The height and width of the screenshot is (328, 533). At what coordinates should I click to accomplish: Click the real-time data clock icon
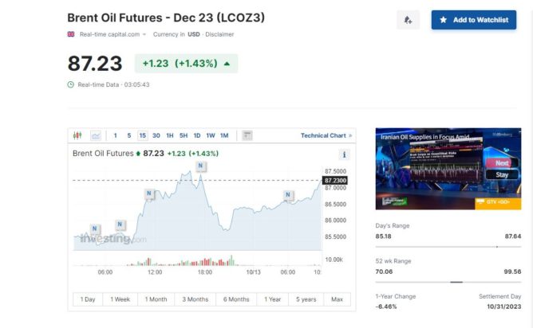tap(70, 84)
